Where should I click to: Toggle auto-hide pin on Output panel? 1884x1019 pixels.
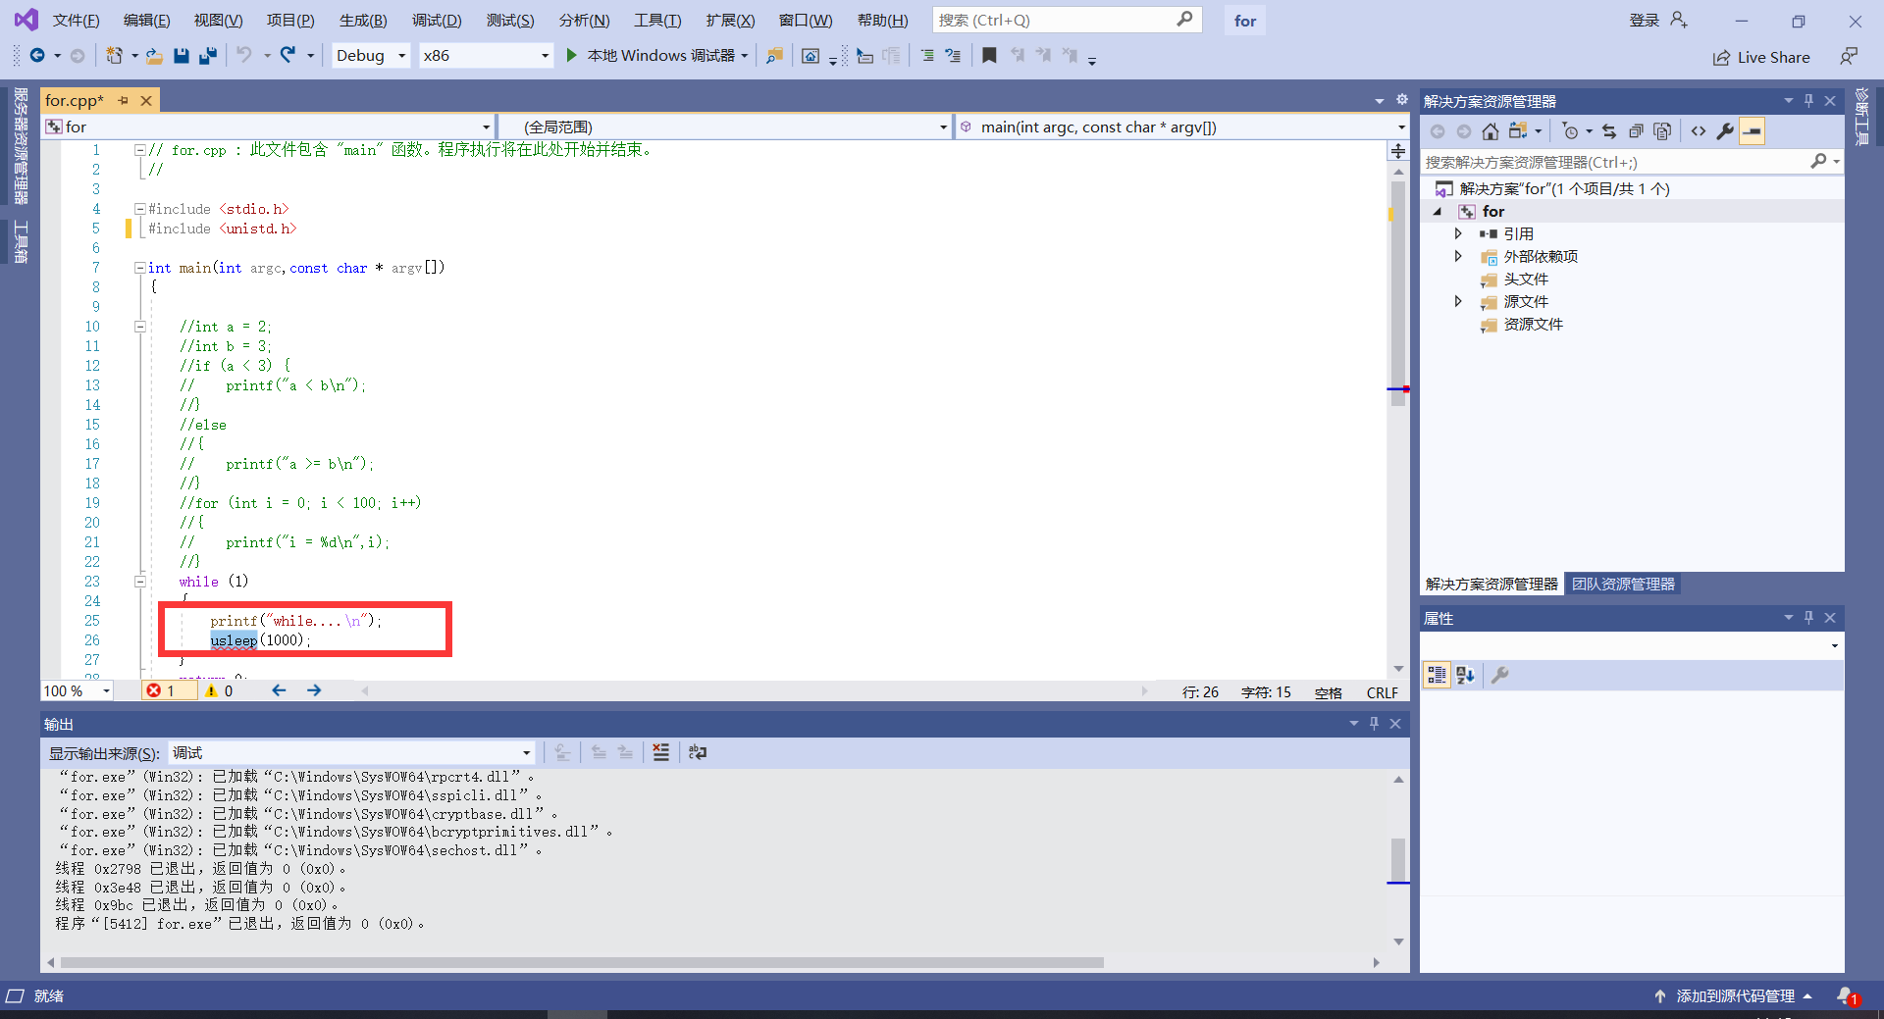coord(1374,723)
